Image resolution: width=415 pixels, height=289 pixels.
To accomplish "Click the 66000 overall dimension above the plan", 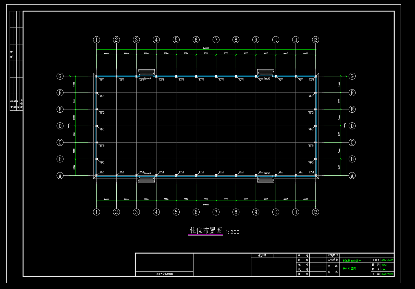I will 206,48.
